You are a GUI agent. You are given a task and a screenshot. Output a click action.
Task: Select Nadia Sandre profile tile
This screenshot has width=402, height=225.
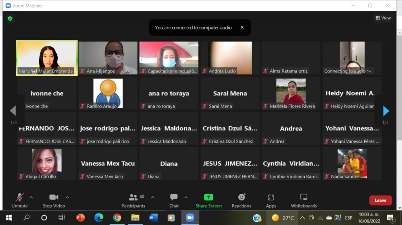[x=352, y=164]
